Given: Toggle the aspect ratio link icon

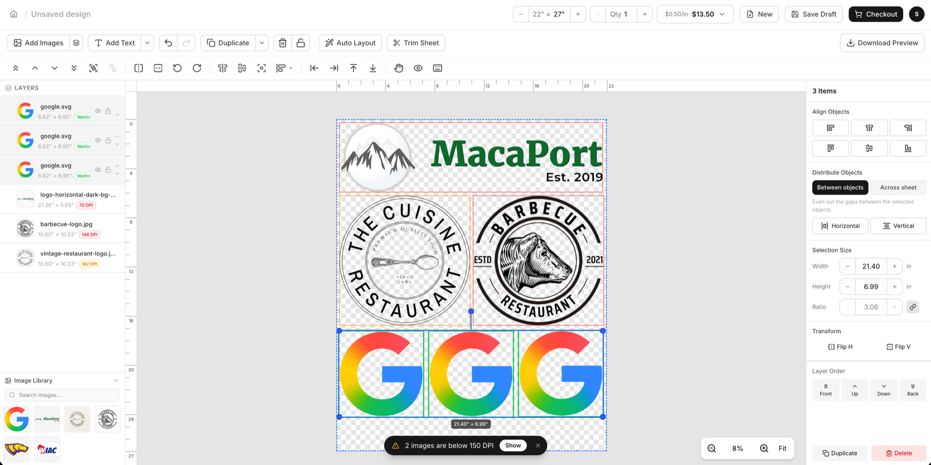Looking at the screenshot, I should [913, 307].
